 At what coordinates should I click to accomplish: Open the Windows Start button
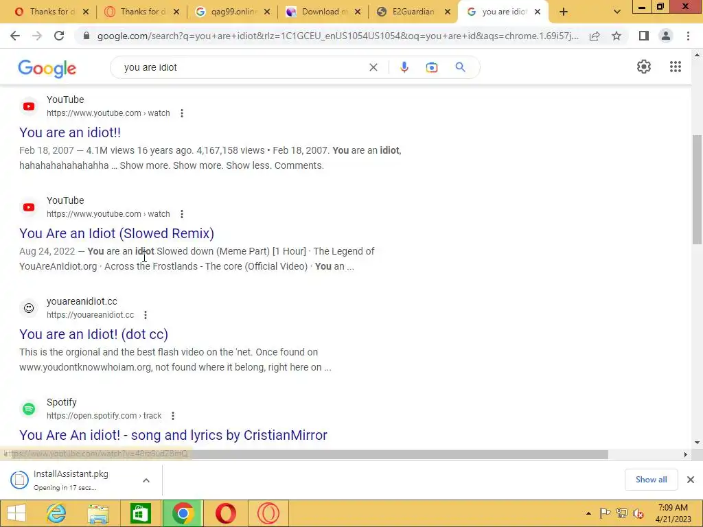pos(16,513)
